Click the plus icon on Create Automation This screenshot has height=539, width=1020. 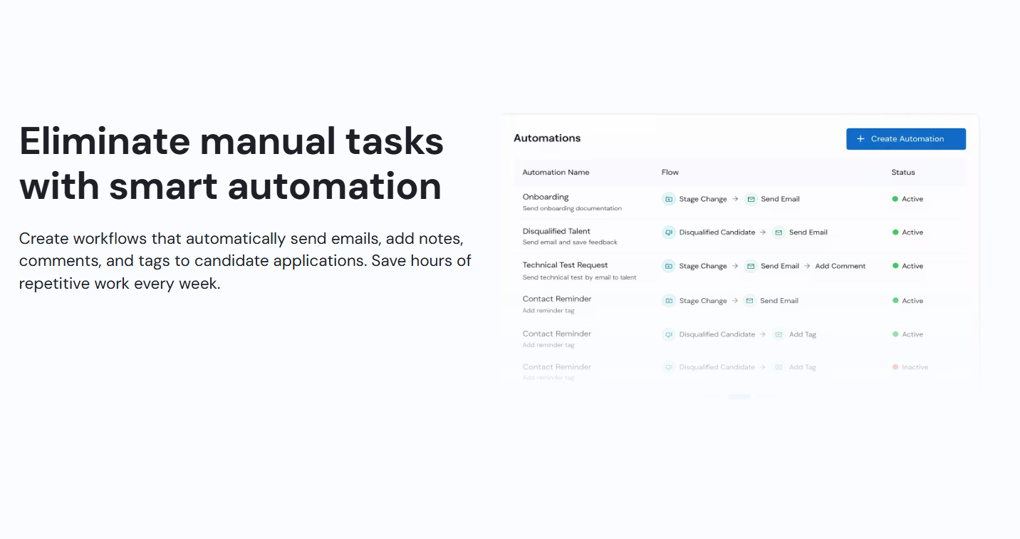coord(860,138)
